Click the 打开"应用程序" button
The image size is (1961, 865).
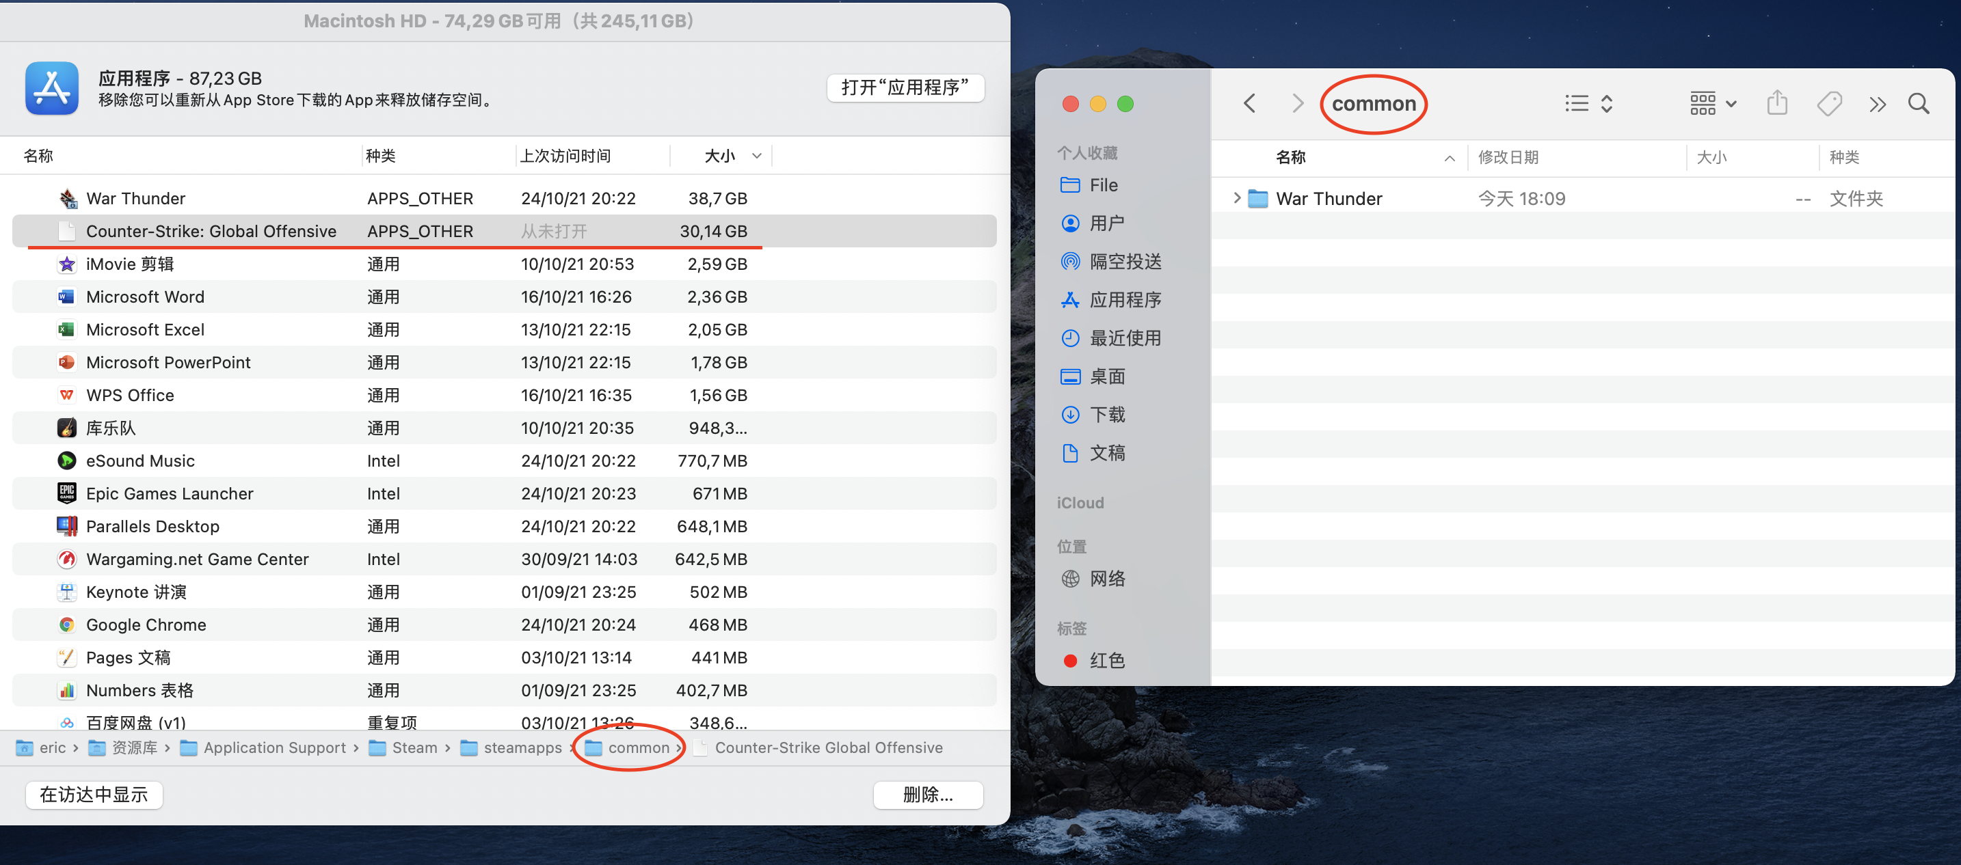[905, 87]
